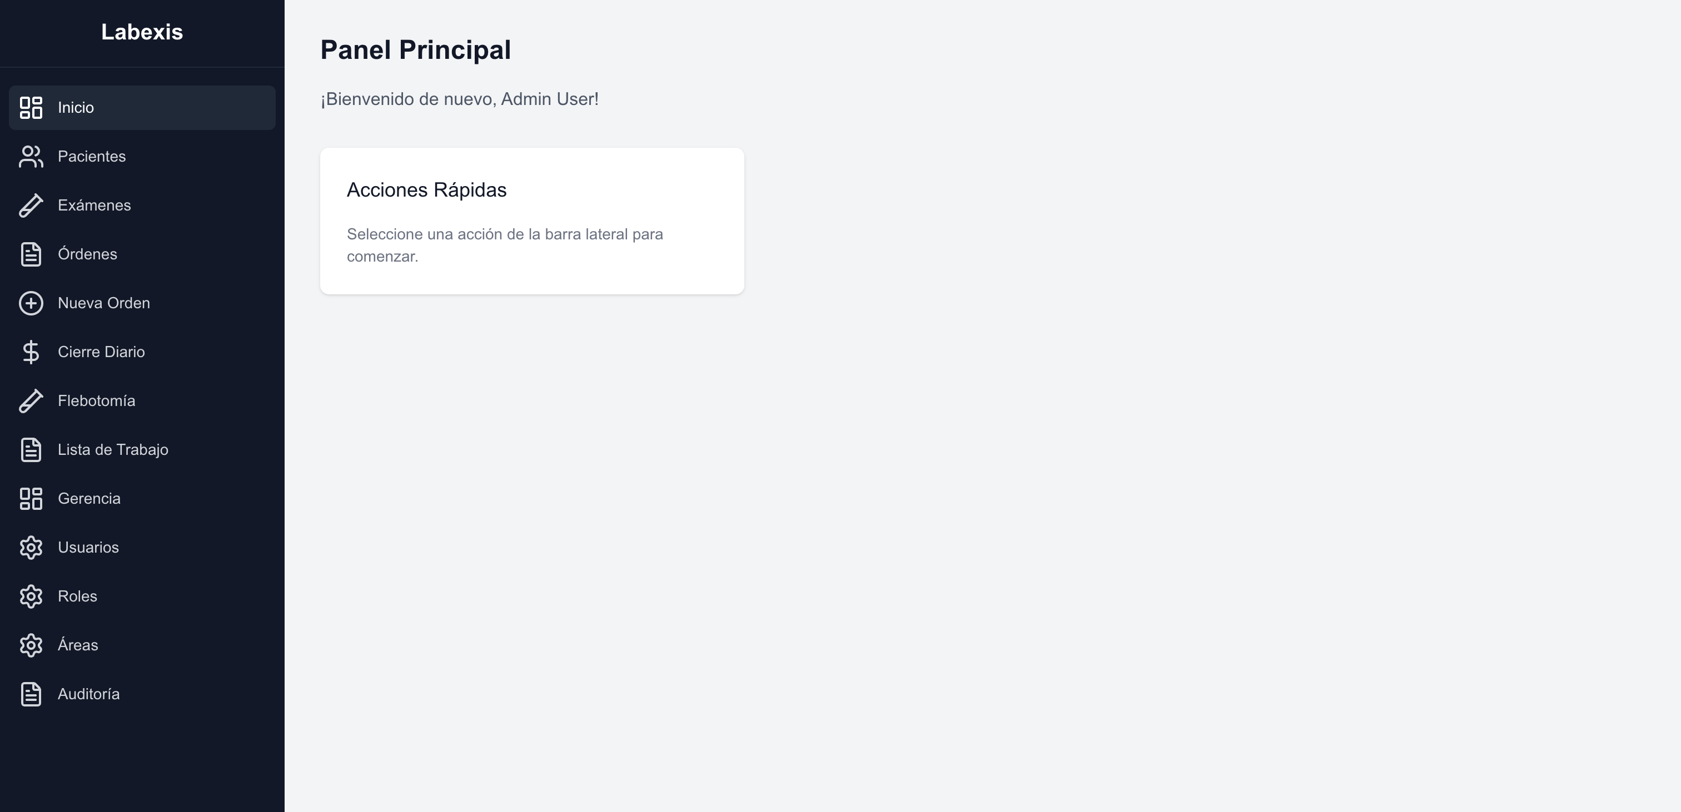Select the Inicio menu entry

(76, 108)
